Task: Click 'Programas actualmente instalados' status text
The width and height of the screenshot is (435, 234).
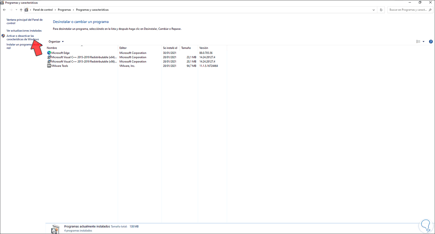Action: click(87, 226)
